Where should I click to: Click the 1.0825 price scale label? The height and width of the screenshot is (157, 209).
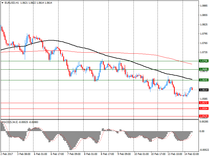click(204, 24)
